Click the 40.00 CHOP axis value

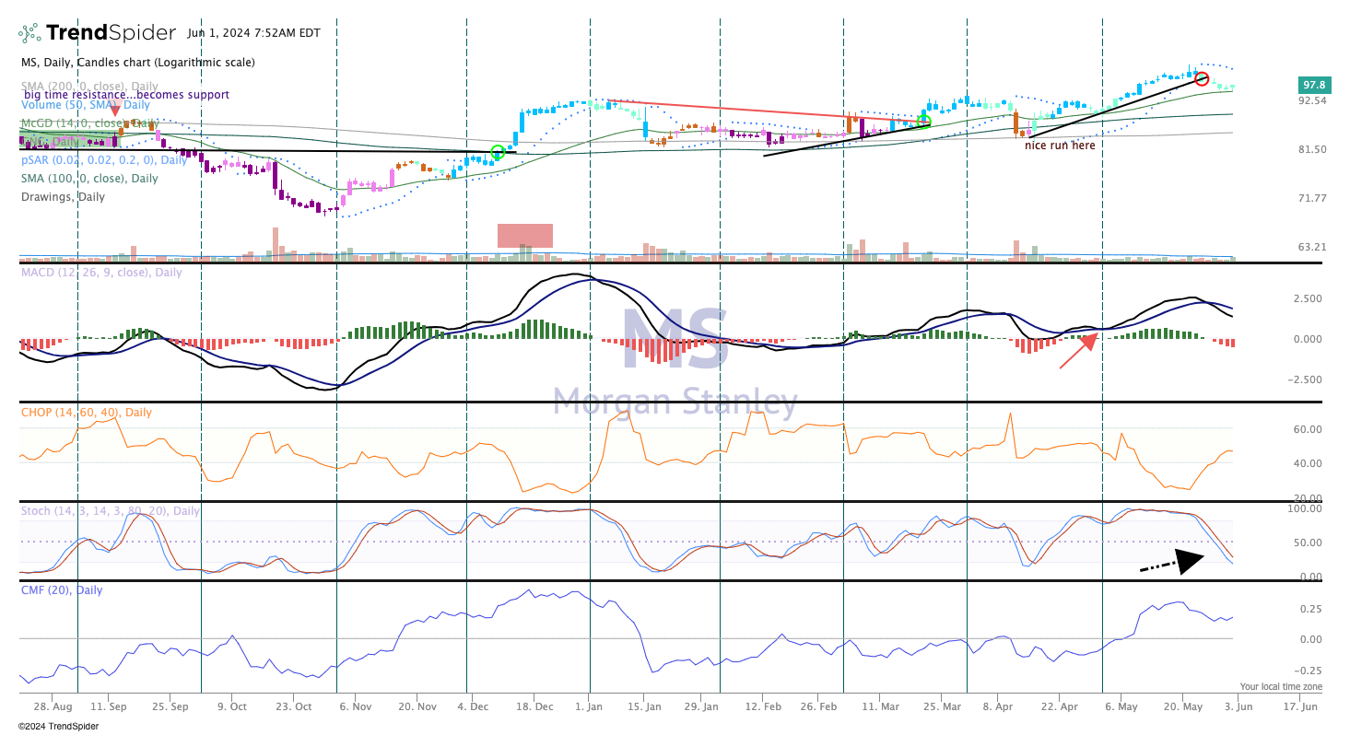[1309, 463]
